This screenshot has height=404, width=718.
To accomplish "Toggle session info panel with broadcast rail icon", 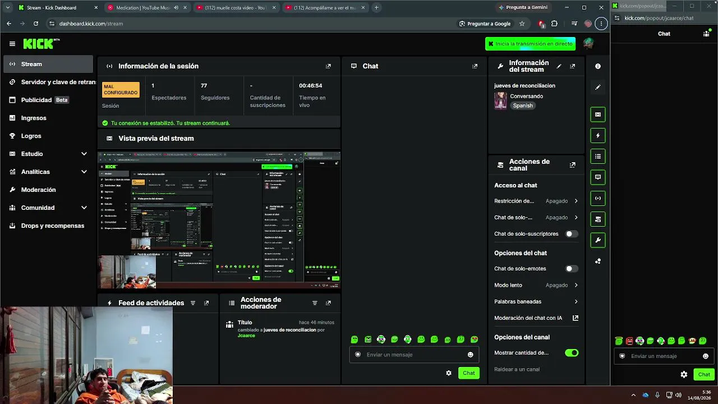I will pos(598,198).
